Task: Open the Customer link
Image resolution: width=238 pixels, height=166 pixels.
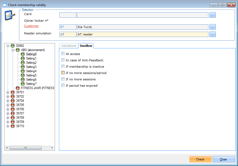Action: [x=31, y=26]
